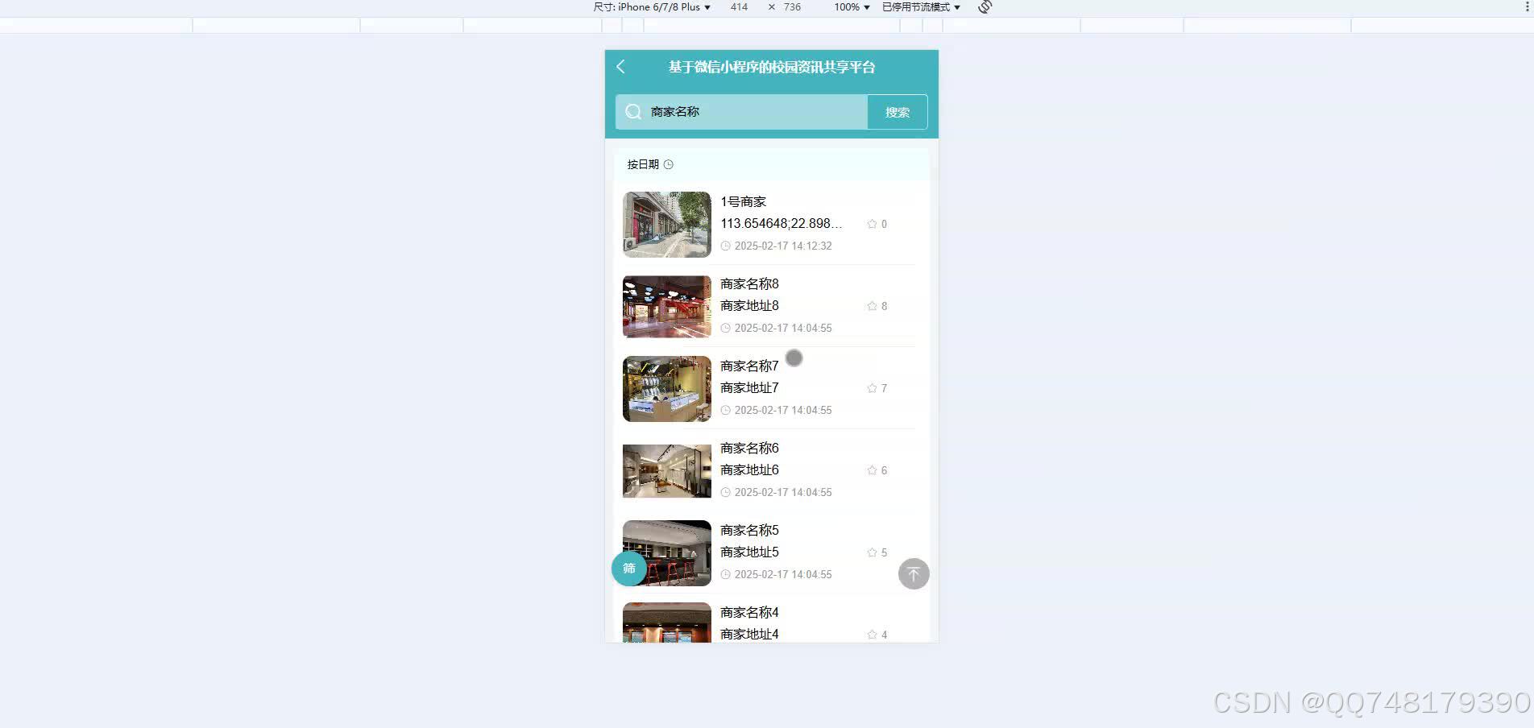Open the 筛 floating filter button
This screenshot has height=728, width=1534.
click(628, 568)
